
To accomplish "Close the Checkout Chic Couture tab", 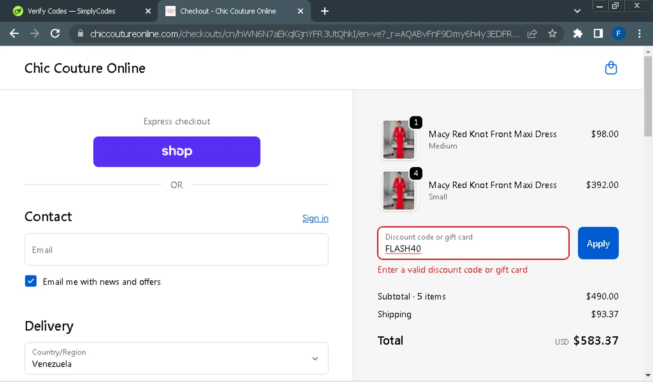I will (x=300, y=11).
